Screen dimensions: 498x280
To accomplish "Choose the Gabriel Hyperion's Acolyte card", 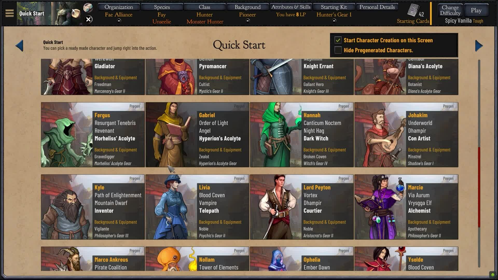I will [197, 135].
